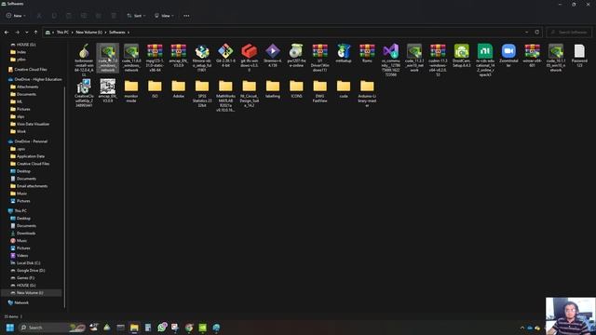Select the ISO folder
The image size is (596, 335).
(x=155, y=88)
